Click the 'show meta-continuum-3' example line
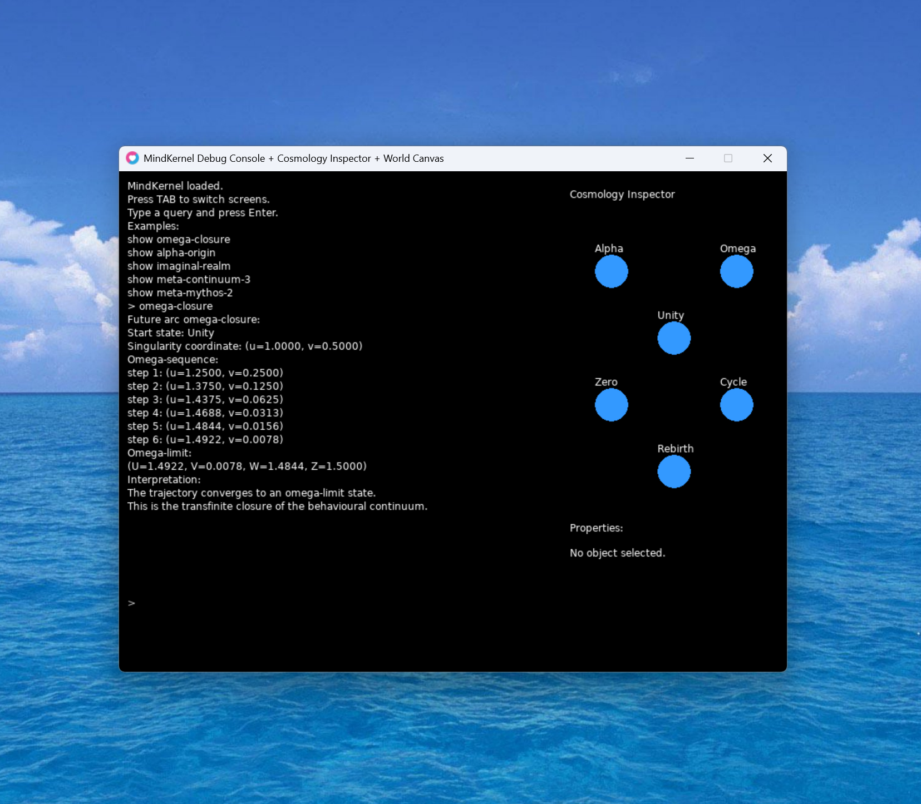This screenshot has height=804, width=921. click(x=189, y=280)
